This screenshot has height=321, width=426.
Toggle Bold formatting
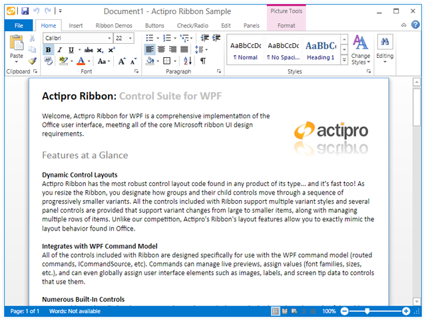49,50
